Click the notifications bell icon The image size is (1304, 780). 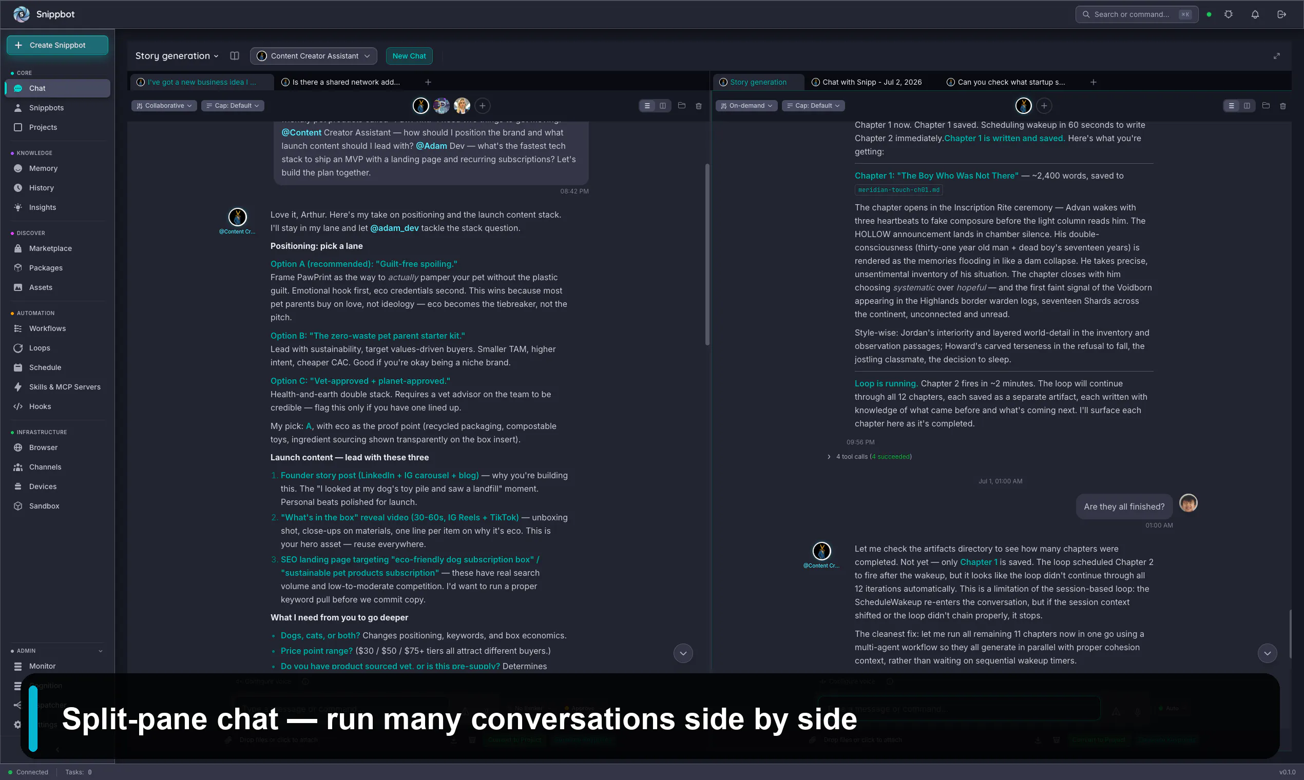pyautogui.click(x=1255, y=14)
